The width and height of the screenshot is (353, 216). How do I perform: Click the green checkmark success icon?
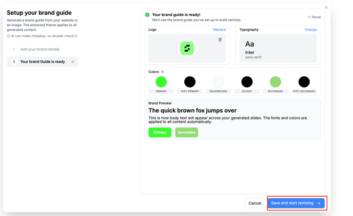147,15
